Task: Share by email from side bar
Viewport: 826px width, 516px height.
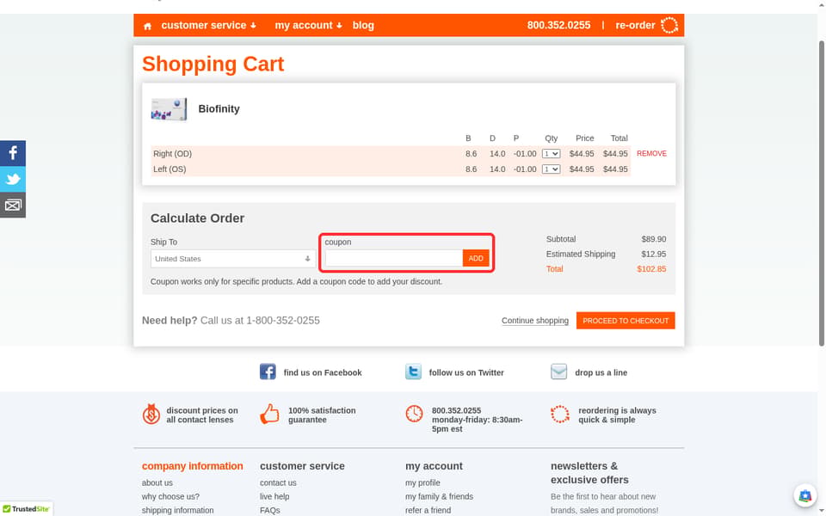Action: click(13, 205)
